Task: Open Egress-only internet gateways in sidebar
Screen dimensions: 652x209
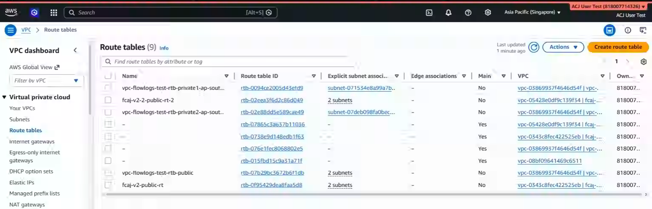Action: coord(35,156)
